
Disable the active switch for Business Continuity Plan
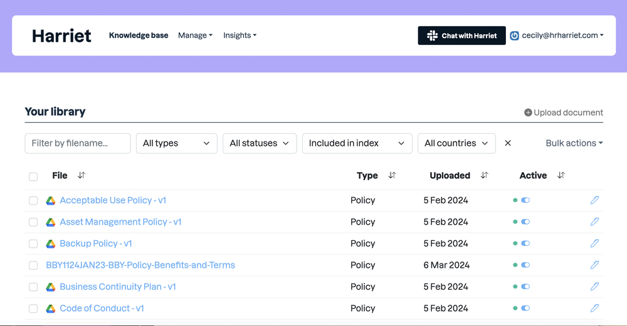525,287
